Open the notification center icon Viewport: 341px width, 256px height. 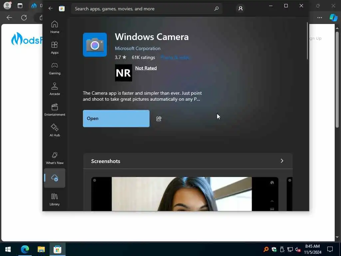point(330,249)
